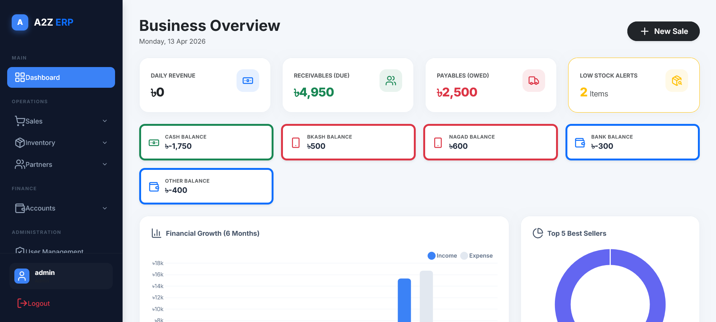Click the payables value '৳2,500'
The image size is (716, 322).
[457, 92]
